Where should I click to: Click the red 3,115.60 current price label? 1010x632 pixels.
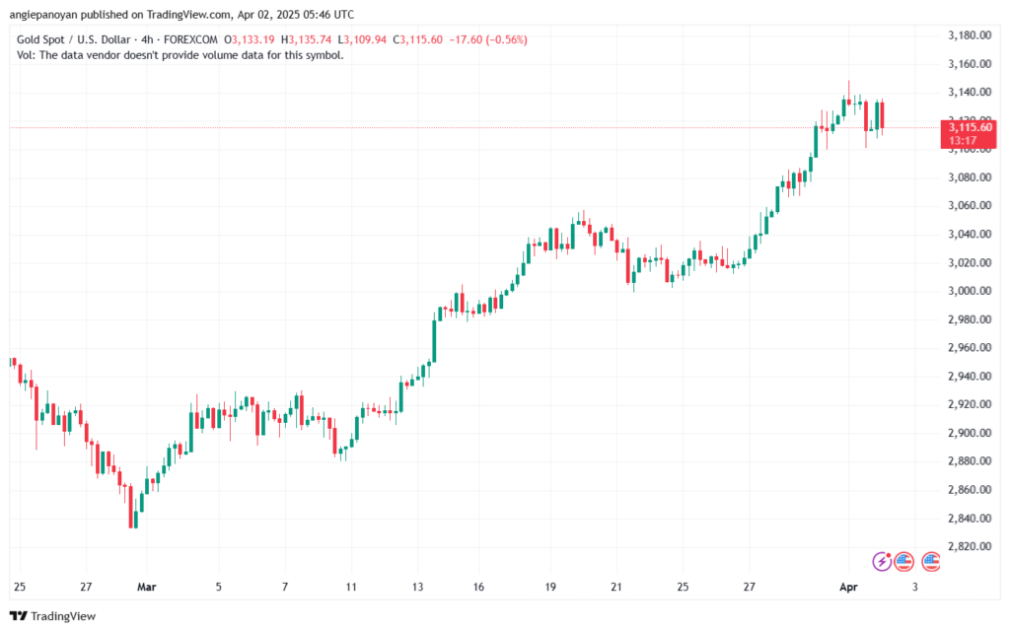pyautogui.click(x=967, y=128)
